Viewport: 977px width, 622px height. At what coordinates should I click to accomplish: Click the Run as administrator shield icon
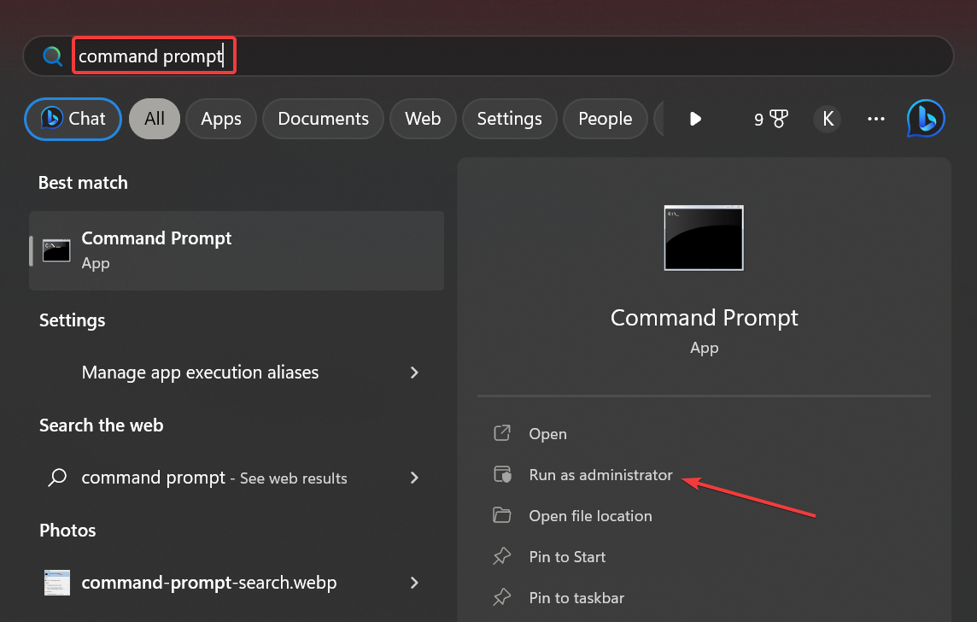pyautogui.click(x=502, y=474)
